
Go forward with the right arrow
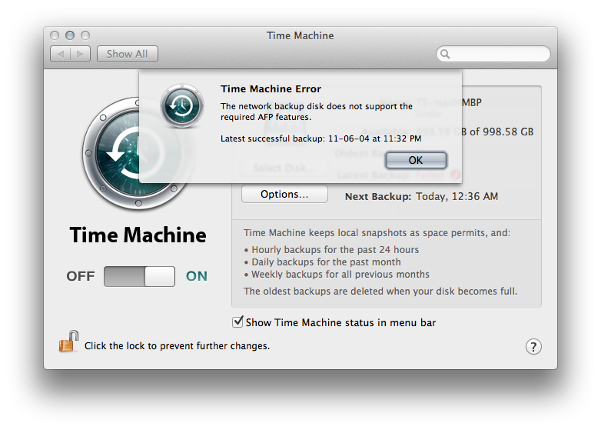pos(80,54)
